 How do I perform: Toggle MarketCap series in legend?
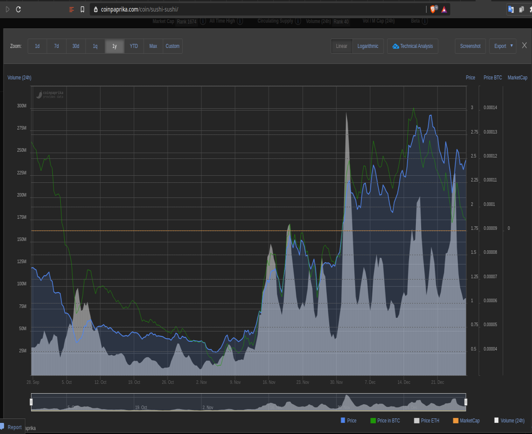tap(466, 420)
